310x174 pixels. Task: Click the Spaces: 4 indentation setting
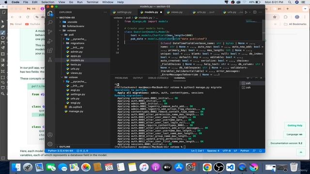213,151
